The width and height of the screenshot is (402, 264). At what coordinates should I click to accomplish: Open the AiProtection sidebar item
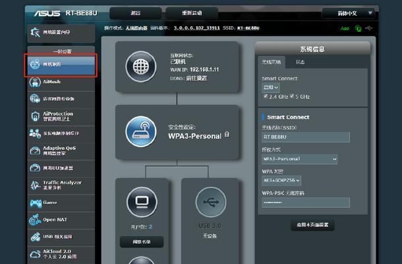pyautogui.click(x=61, y=116)
